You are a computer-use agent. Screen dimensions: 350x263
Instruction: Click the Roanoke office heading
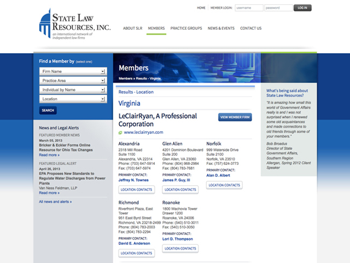coord(171,203)
